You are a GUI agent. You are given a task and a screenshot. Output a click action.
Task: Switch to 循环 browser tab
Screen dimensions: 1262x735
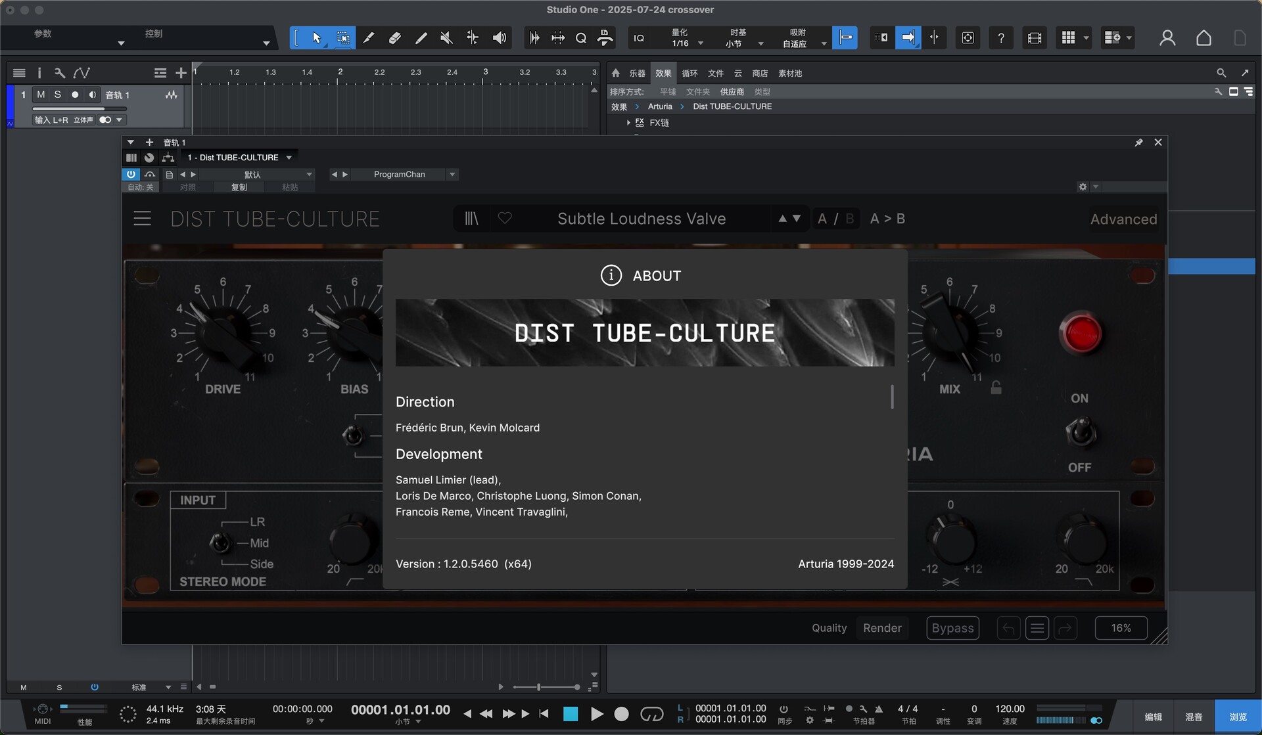click(x=689, y=74)
